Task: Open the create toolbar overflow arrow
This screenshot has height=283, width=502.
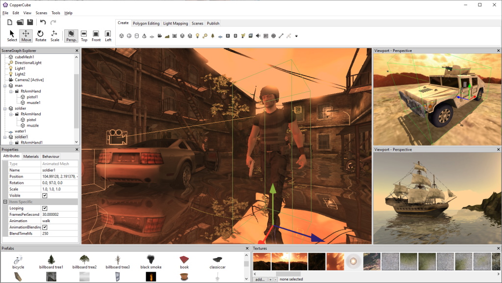Action: tap(296, 36)
